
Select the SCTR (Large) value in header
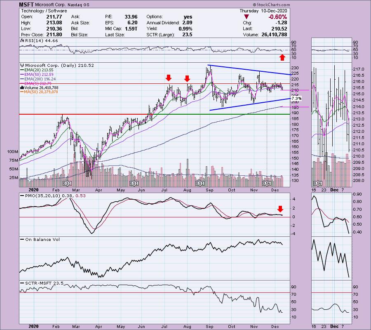(x=187, y=35)
